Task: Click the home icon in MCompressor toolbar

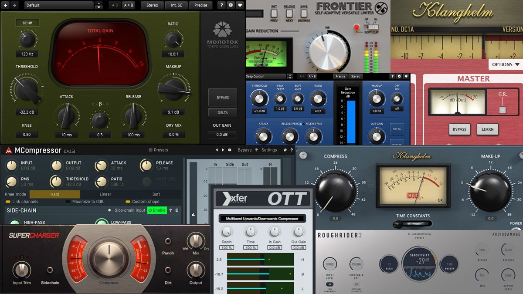Action: [285, 149]
